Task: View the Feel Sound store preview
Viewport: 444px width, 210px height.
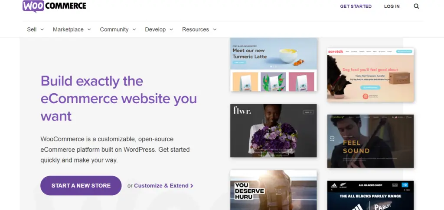Action: (x=370, y=141)
